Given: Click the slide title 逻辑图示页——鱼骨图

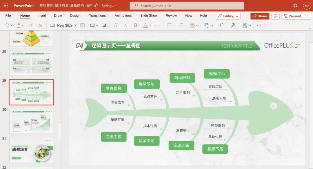Looking at the screenshot, I should [x=116, y=46].
